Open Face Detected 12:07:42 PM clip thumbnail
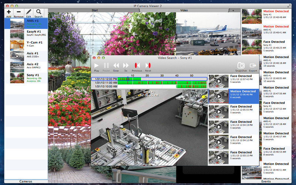This screenshot has width=296, height=185. point(219,81)
